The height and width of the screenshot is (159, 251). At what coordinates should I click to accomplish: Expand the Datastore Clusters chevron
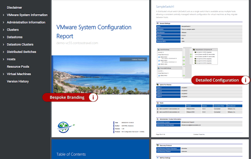point(3,45)
